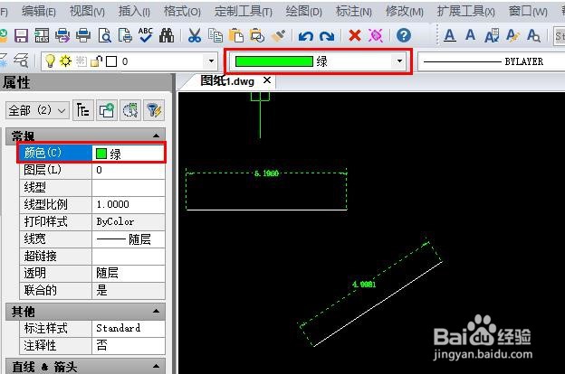The width and height of the screenshot is (565, 374).
Task: Open the 标注(N) menu
Action: pos(353,12)
